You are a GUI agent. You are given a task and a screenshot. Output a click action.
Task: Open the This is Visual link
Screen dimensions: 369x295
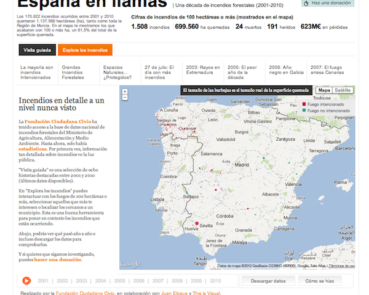(x=207, y=293)
